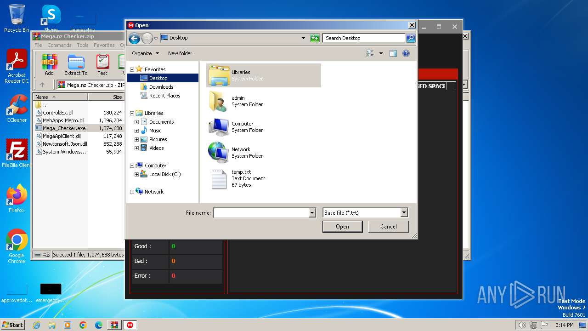The height and width of the screenshot is (331, 588).
Task: Open the Base file (*.txt) filter dropdown
Action: pyautogui.click(x=404, y=213)
